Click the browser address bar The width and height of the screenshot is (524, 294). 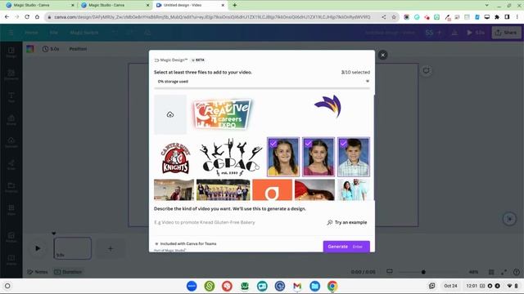pos(213,16)
